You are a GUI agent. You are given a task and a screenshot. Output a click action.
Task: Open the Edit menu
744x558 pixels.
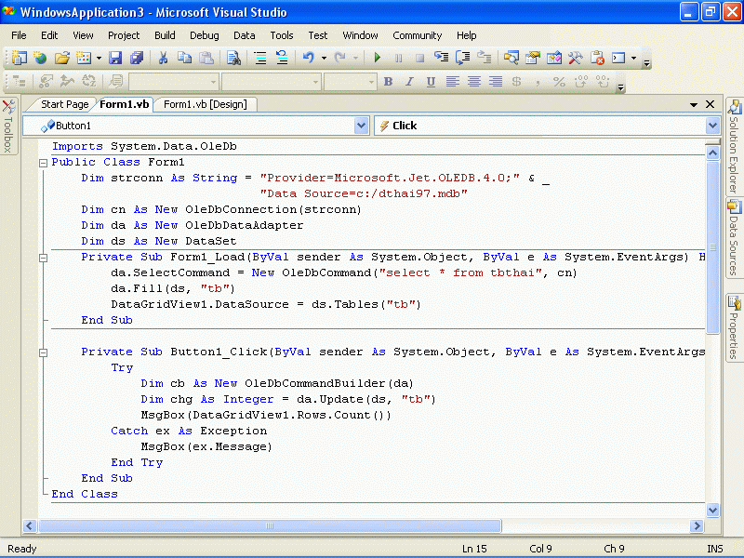pos(49,35)
